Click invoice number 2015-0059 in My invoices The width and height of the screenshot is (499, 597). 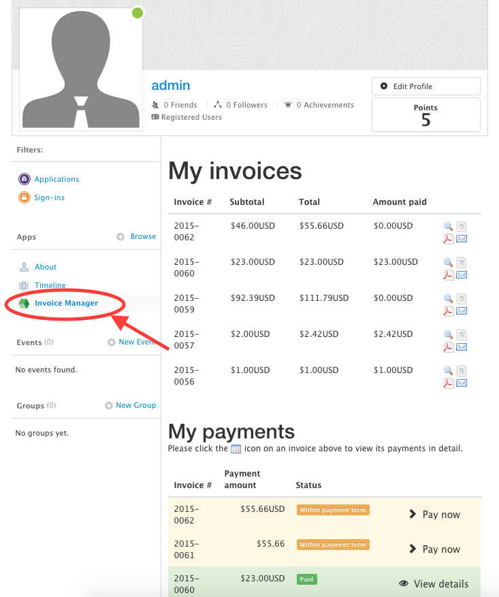pos(187,304)
